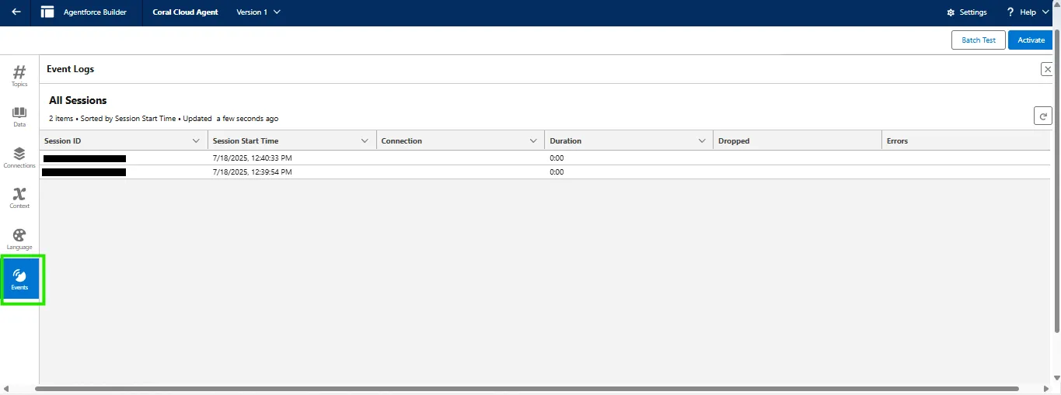Open Duration column dropdown chevron

tap(702, 141)
